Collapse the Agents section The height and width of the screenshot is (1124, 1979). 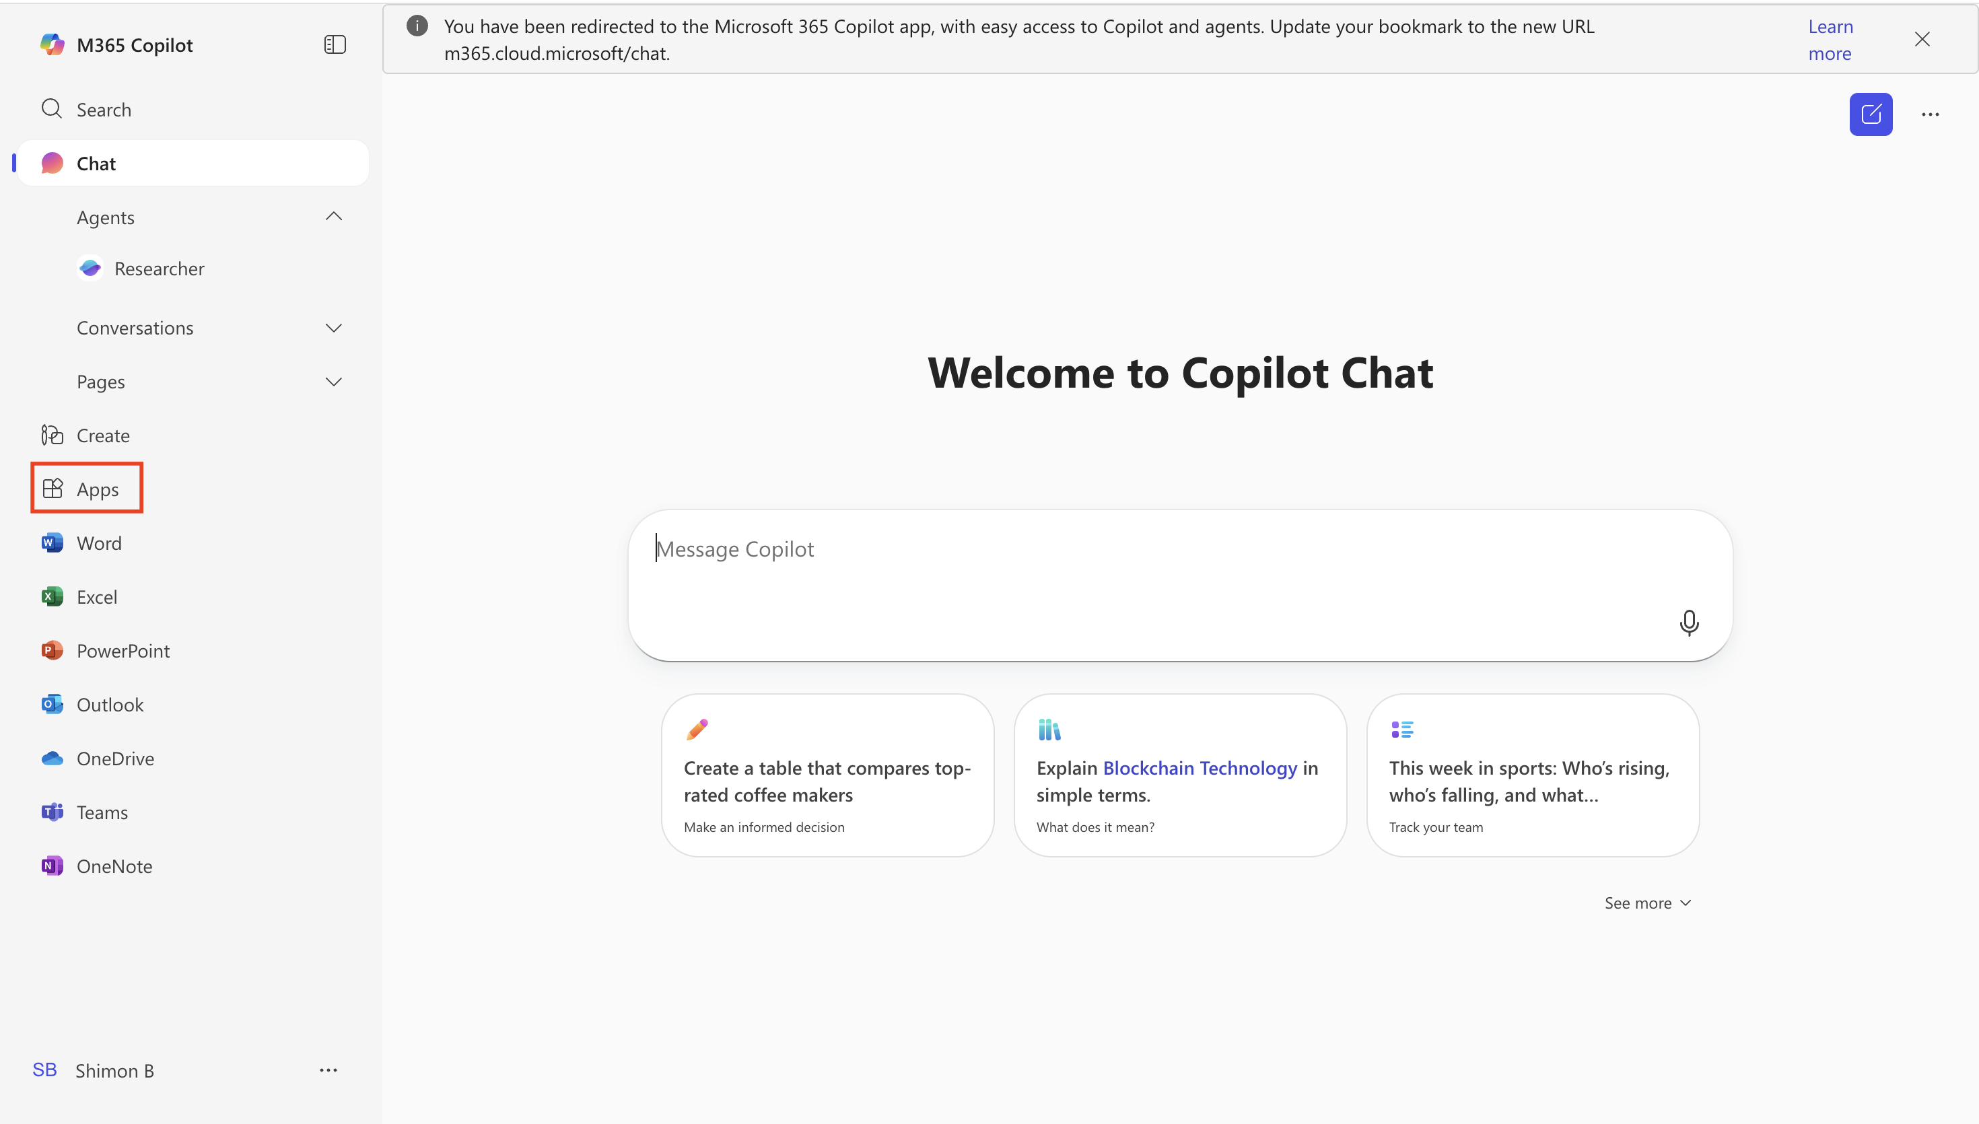333,217
